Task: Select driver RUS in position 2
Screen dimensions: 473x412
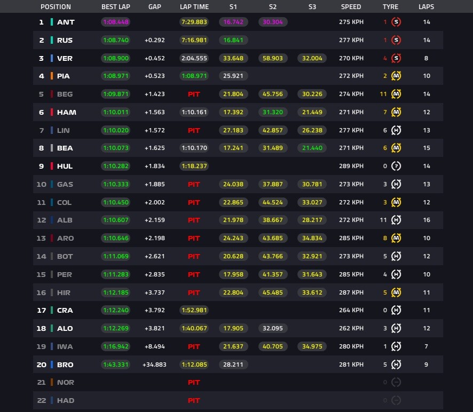Action: (x=65, y=40)
